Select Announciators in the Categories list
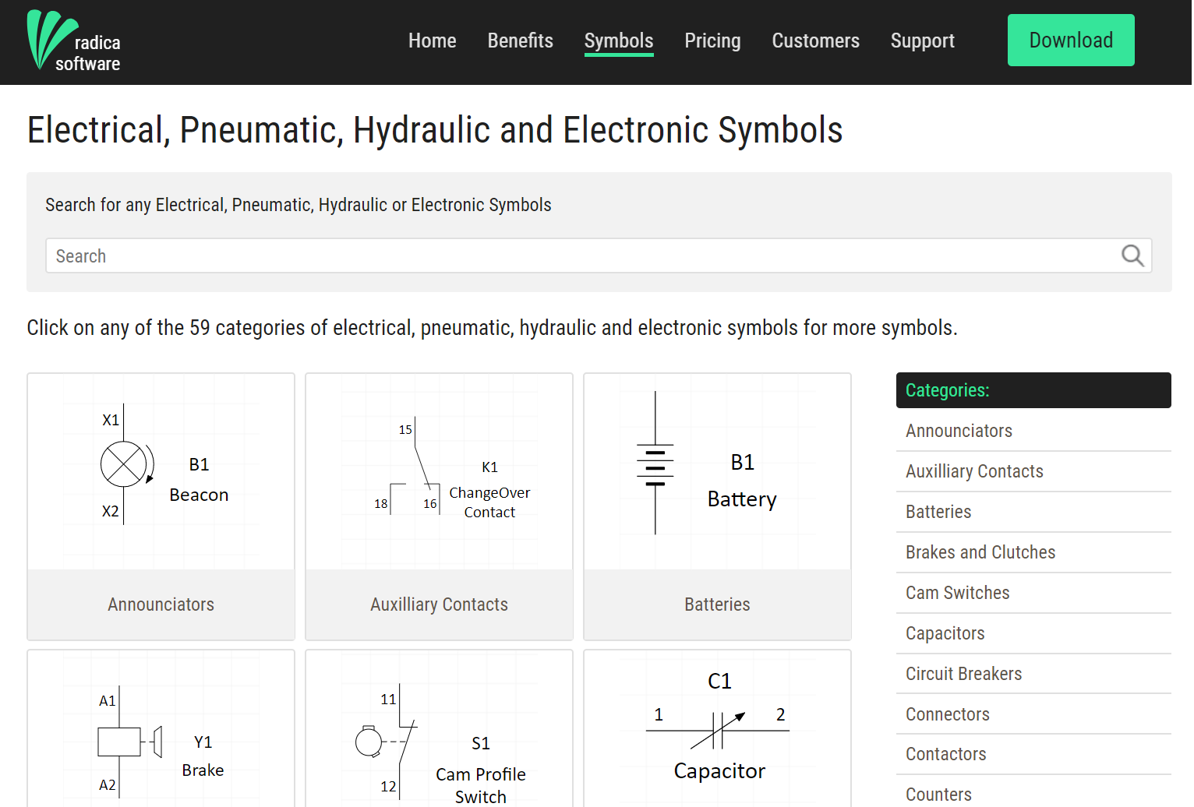The height and width of the screenshot is (807, 1194). [1033, 431]
